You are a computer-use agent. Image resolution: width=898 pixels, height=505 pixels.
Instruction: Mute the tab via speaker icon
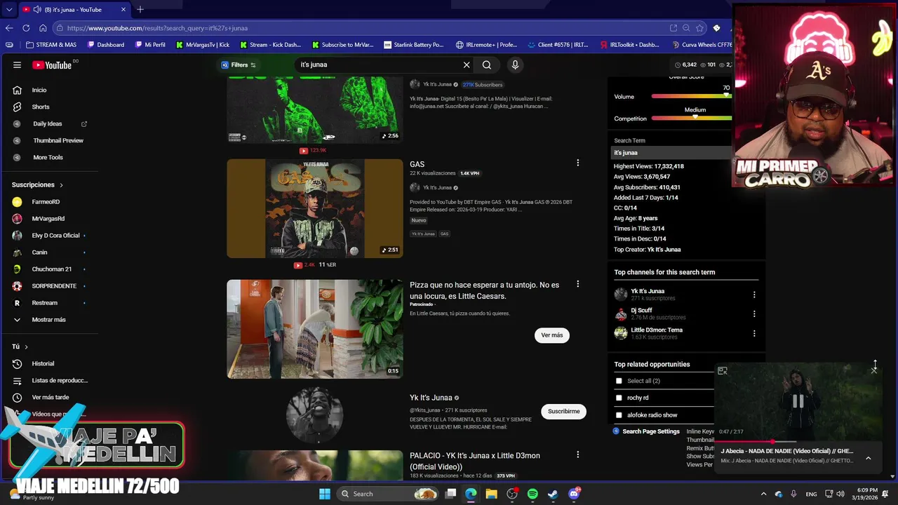point(36,10)
